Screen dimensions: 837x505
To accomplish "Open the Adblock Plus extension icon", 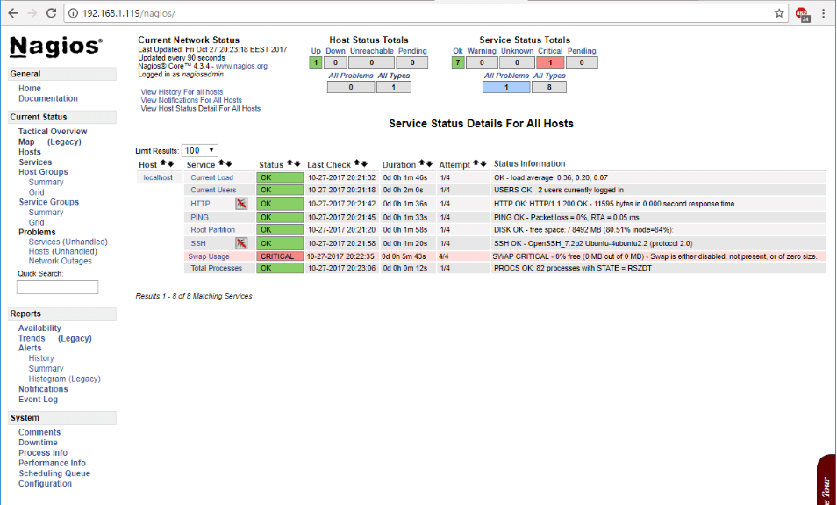I will [802, 14].
